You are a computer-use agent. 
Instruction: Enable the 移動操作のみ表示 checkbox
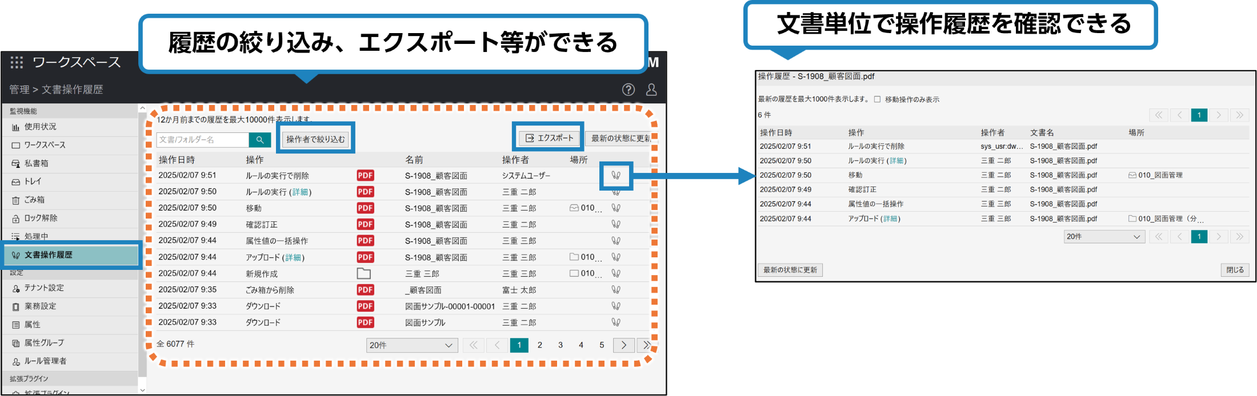pos(878,99)
